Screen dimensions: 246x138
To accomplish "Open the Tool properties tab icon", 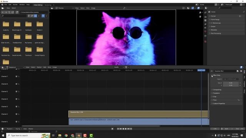I will (205, 12).
